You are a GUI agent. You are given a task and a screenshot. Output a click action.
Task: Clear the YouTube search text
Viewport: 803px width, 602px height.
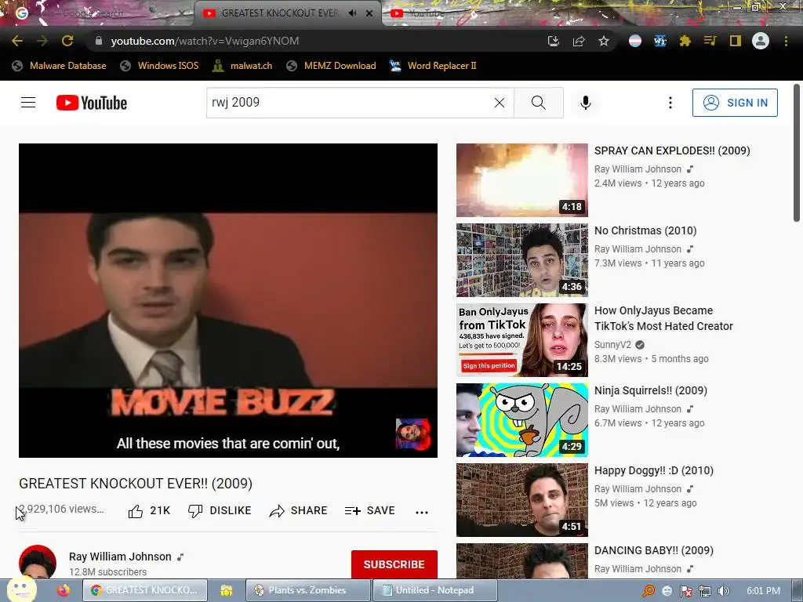pyautogui.click(x=500, y=103)
